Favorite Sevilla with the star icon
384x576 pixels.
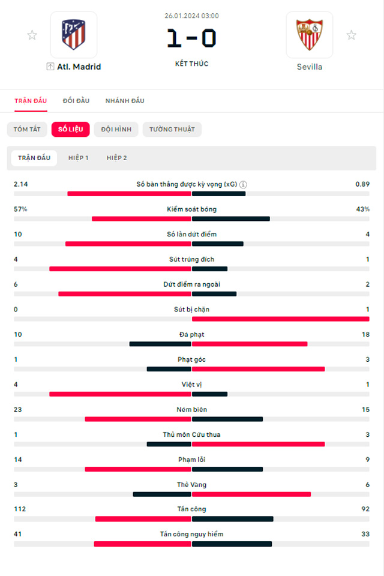tap(351, 35)
